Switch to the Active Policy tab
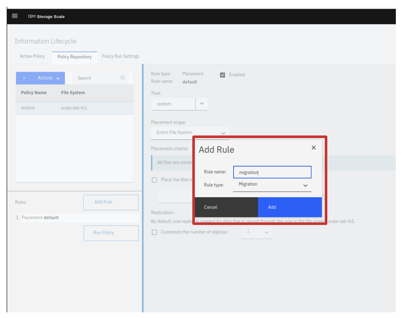Screen dimensions: 402x318 tap(32, 56)
